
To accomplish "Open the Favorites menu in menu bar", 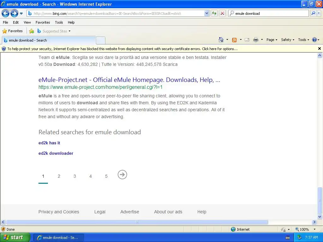I will [x=43, y=22].
